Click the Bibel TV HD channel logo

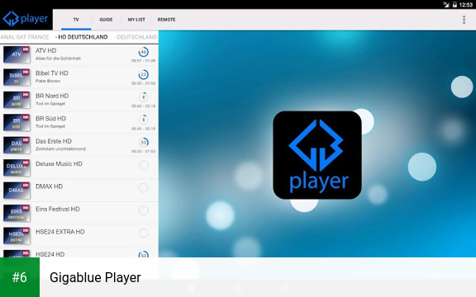[17, 78]
